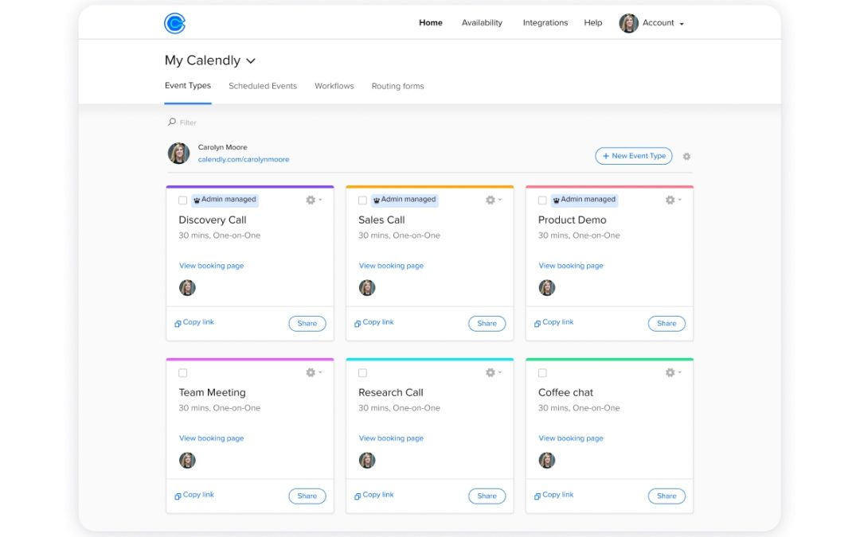Go to Home in top navigation

click(431, 22)
